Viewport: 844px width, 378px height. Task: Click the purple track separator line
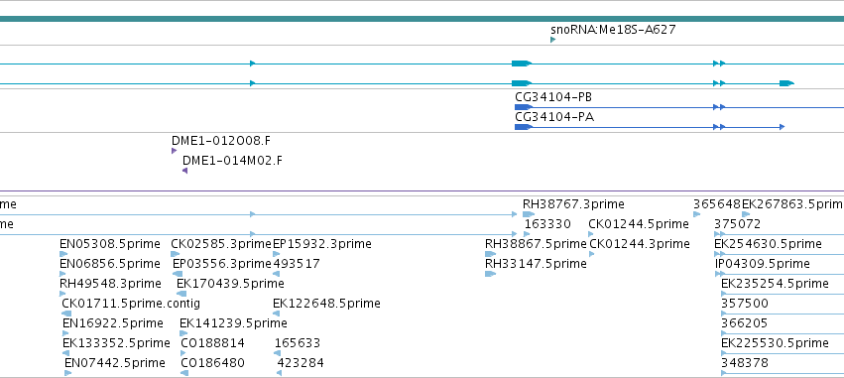[422, 190]
